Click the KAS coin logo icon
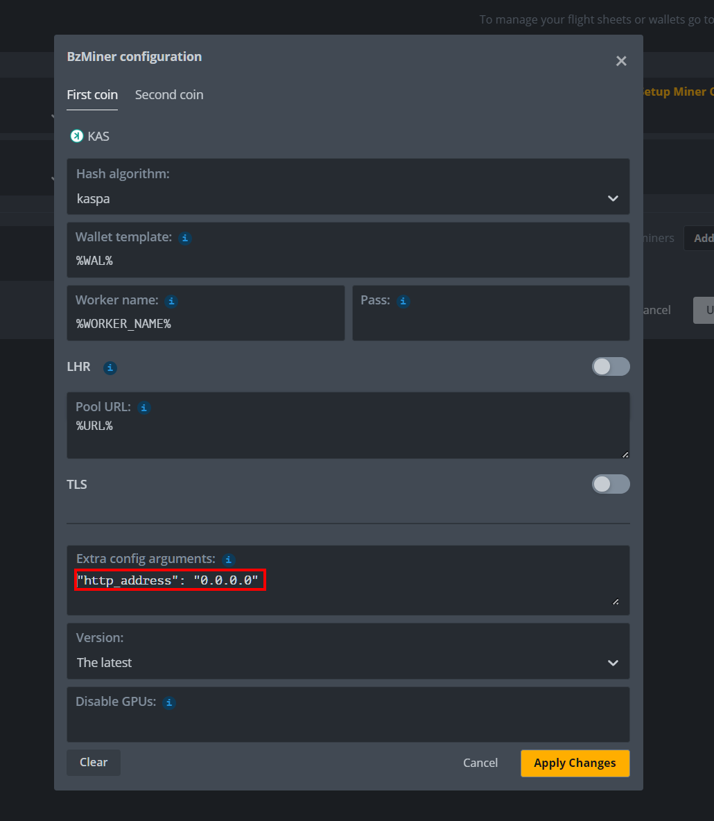The image size is (714, 821). click(x=76, y=137)
